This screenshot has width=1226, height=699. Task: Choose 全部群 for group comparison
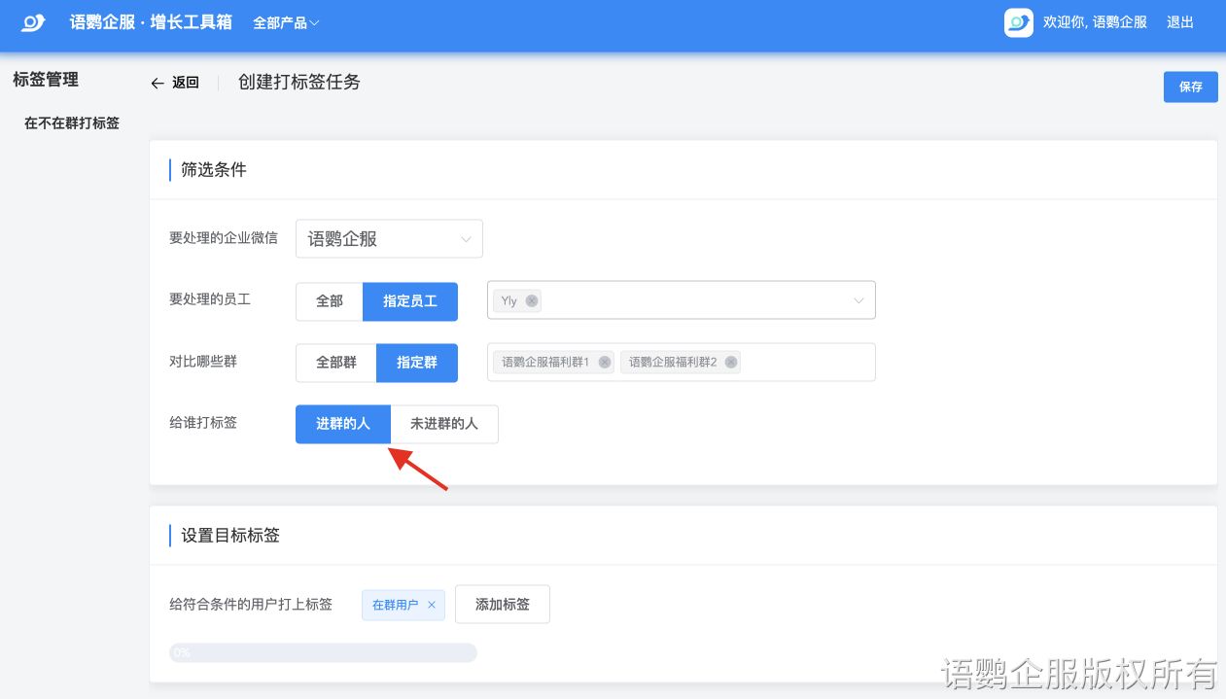(335, 363)
